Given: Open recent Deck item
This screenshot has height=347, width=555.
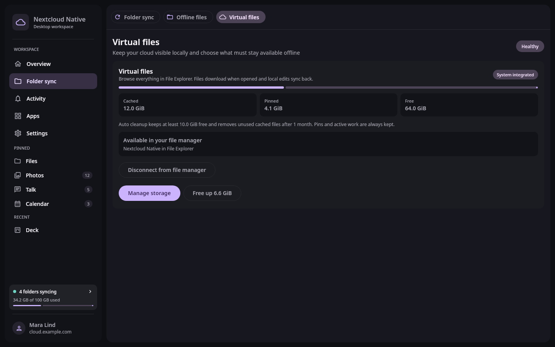Looking at the screenshot, I should tap(53, 230).
